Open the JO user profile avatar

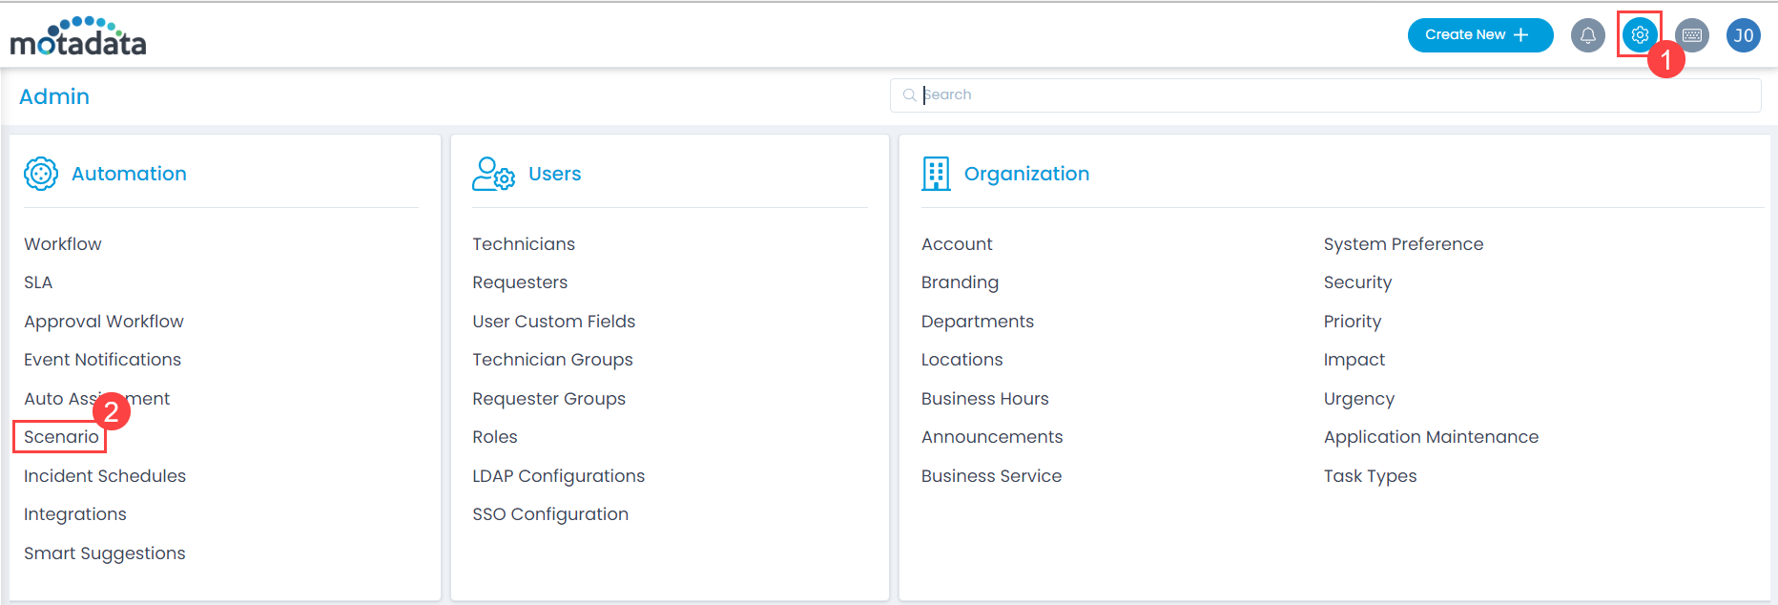(x=1743, y=35)
